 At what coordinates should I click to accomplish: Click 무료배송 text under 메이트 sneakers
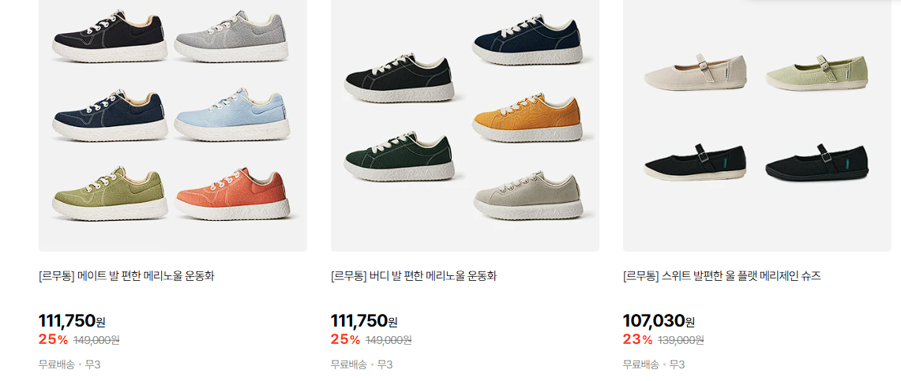tap(56, 364)
